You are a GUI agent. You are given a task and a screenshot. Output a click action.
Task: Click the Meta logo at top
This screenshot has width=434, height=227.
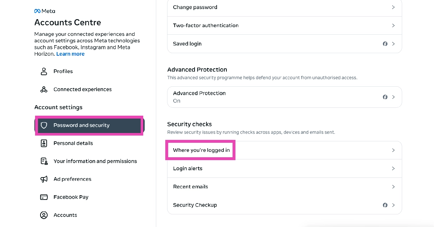(x=45, y=11)
